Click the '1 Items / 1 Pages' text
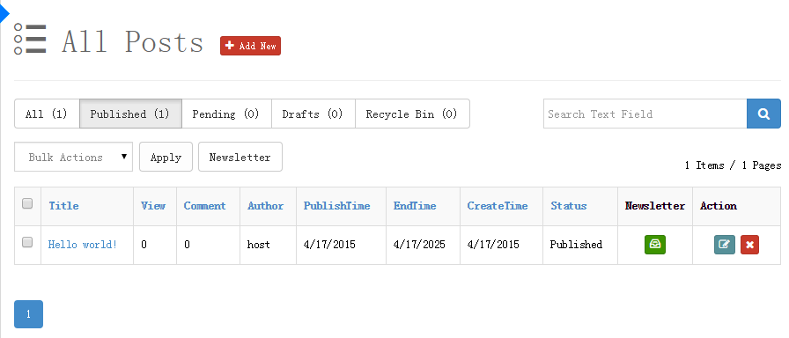Image resolution: width=789 pixels, height=338 pixels. coord(734,165)
